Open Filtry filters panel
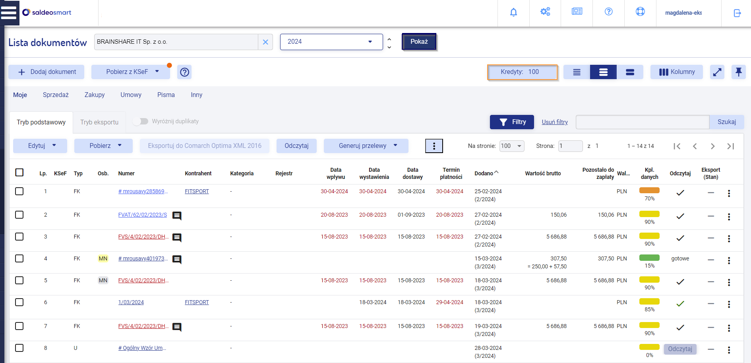This screenshot has width=751, height=363. pyautogui.click(x=512, y=122)
